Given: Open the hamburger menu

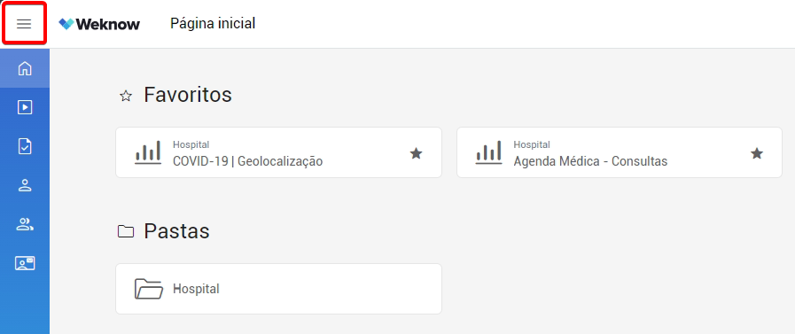Looking at the screenshot, I should [x=24, y=24].
